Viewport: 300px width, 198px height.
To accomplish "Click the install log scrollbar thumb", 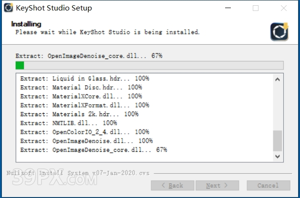I will coord(278,141).
